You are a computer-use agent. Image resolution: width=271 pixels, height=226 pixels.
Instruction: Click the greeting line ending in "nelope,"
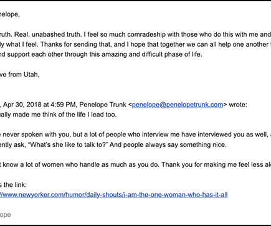[10, 14]
